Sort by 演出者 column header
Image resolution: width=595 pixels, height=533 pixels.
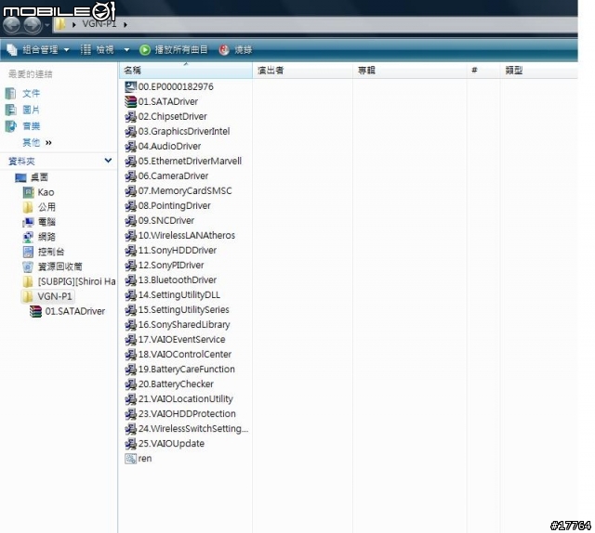click(x=302, y=71)
